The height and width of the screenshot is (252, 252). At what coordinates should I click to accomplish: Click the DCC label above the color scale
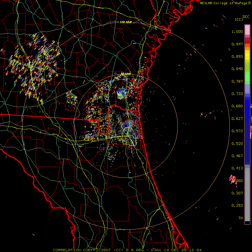point(246,17)
